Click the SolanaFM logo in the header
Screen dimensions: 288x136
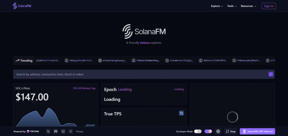point(22,6)
